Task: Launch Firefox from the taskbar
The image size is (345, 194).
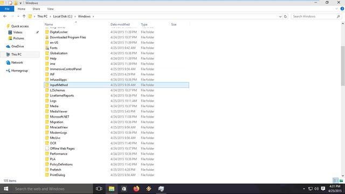Action: point(136,189)
